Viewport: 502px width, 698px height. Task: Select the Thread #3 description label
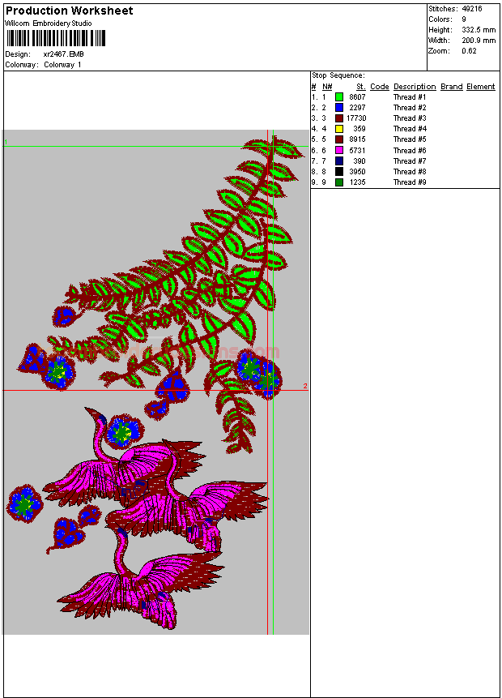click(410, 118)
